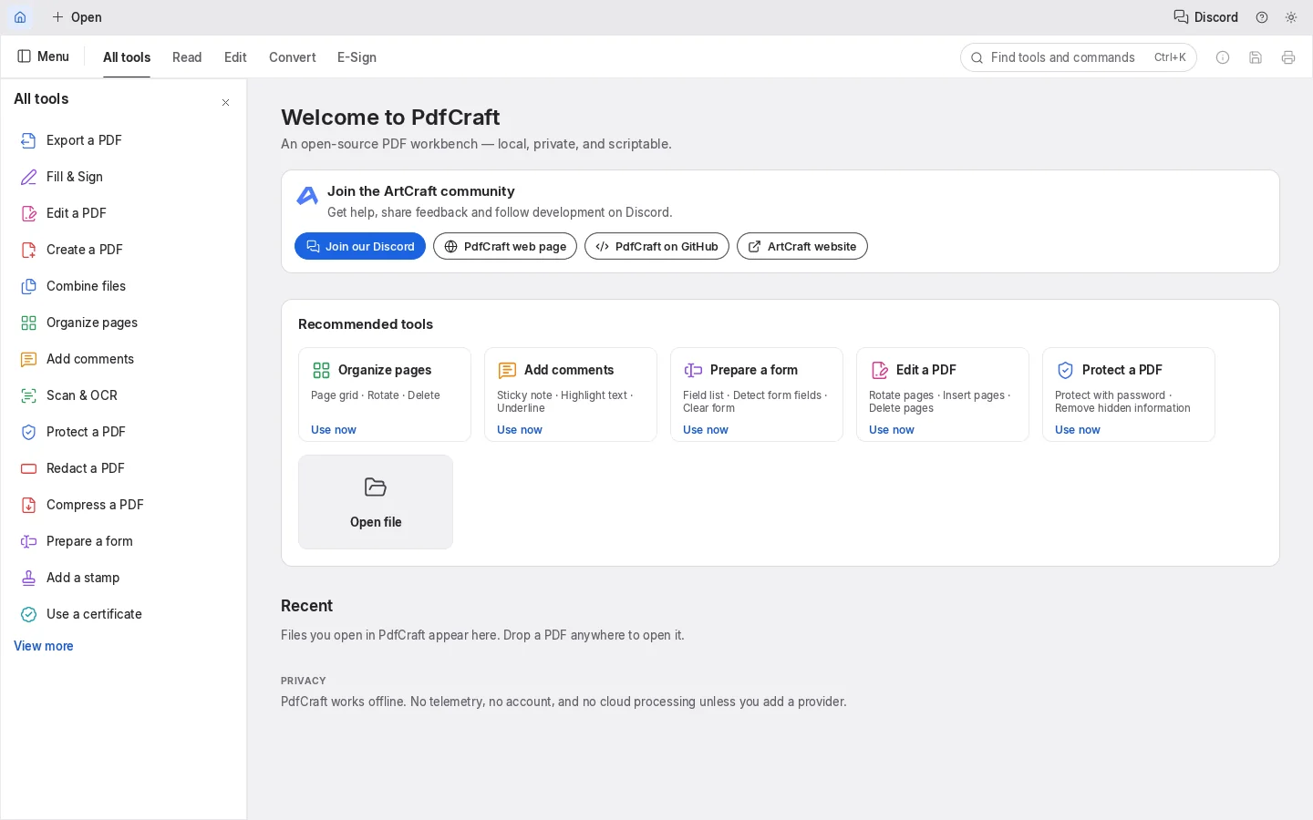This screenshot has width=1313, height=820.
Task: Open the Discord link in the top bar
Action: (1205, 17)
